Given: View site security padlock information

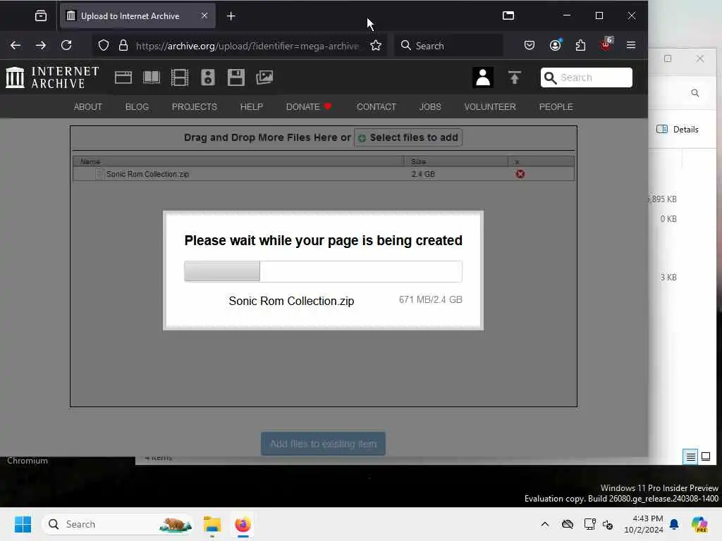Looking at the screenshot, I should pos(123,45).
